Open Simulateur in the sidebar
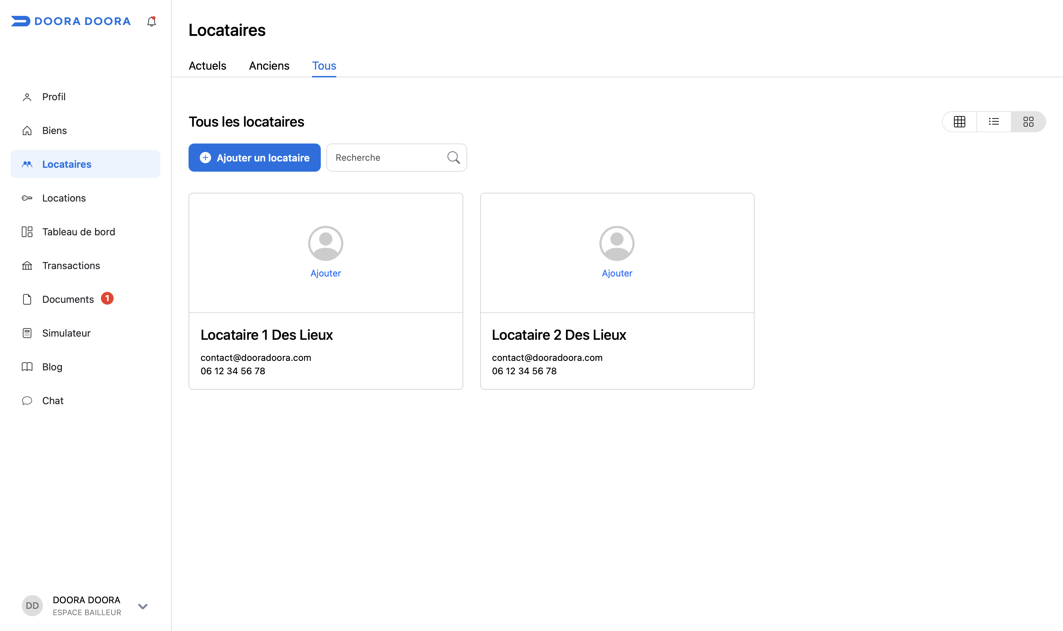Viewport: 1063px width, 631px height. [85, 333]
